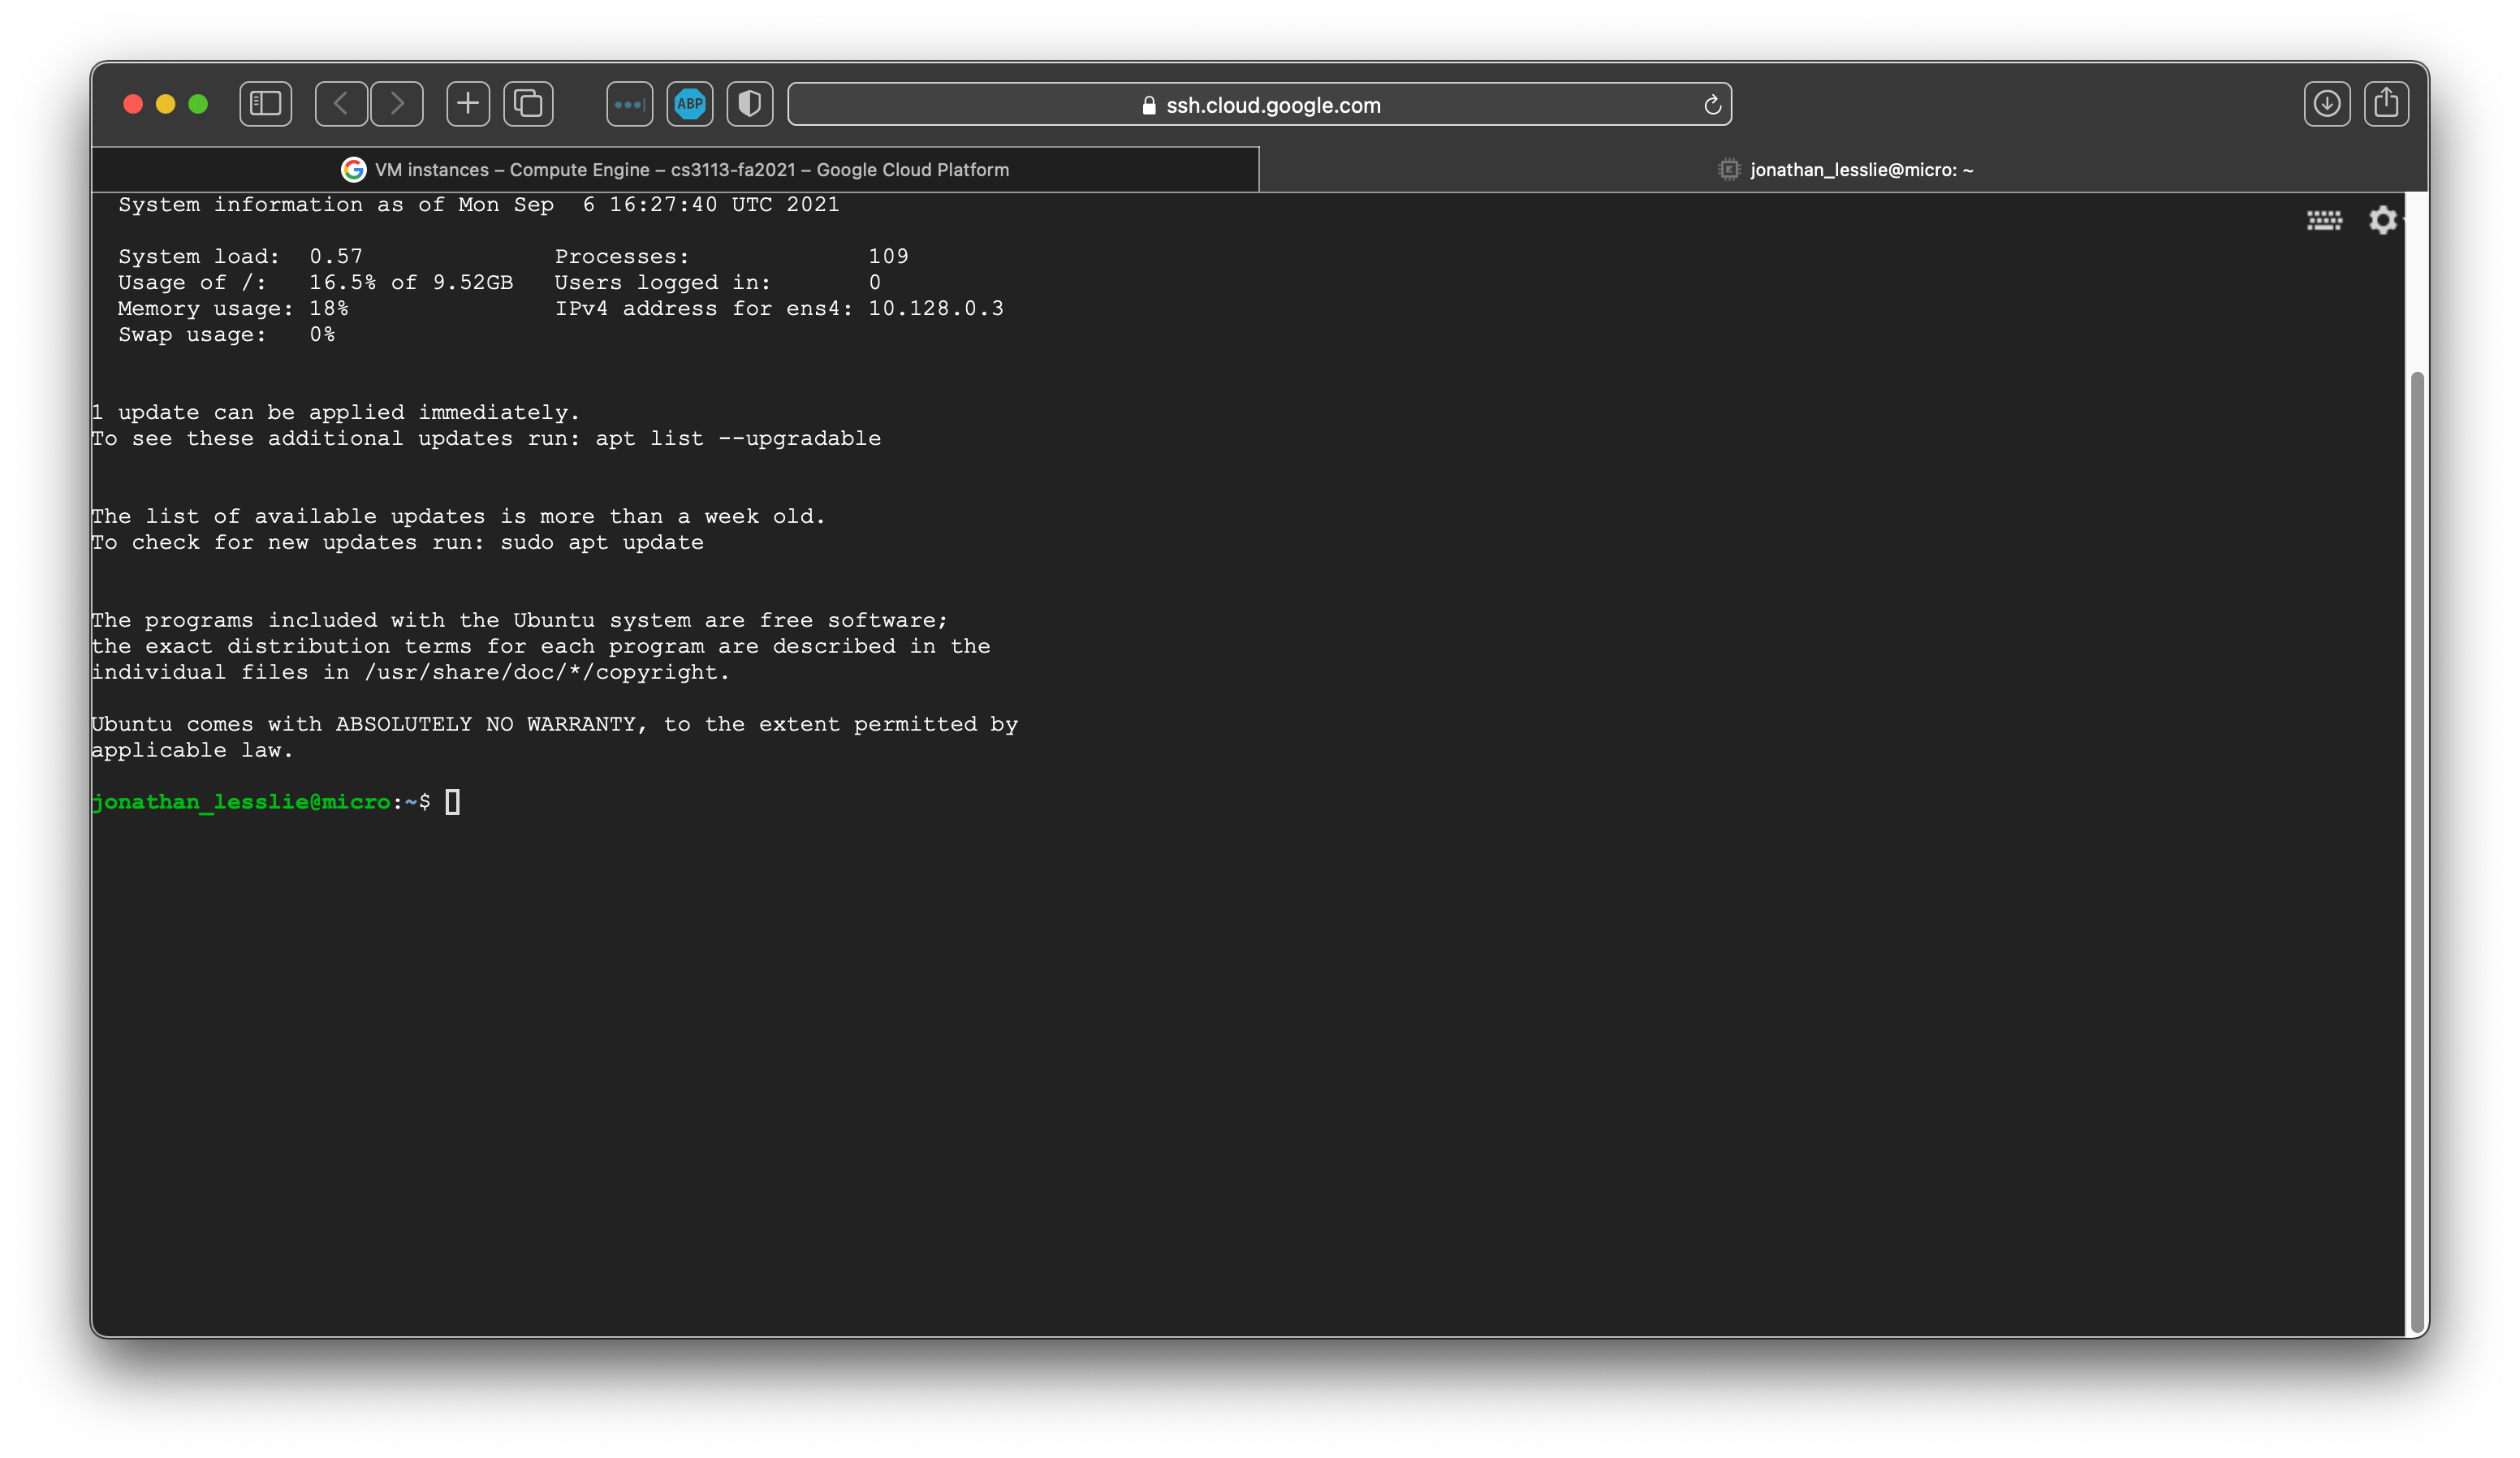The height and width of the screenshot is (1458, 2520).
Task: Enter full screen with green button
Action: tap(198, 104)
